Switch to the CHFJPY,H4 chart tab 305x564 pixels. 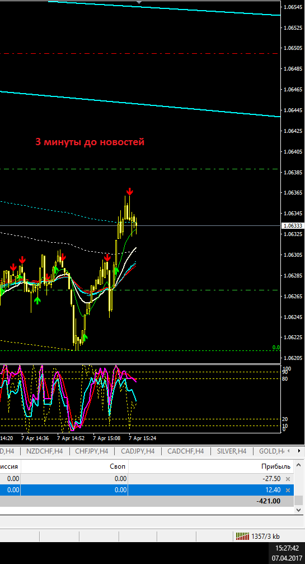tap(92, 451)
